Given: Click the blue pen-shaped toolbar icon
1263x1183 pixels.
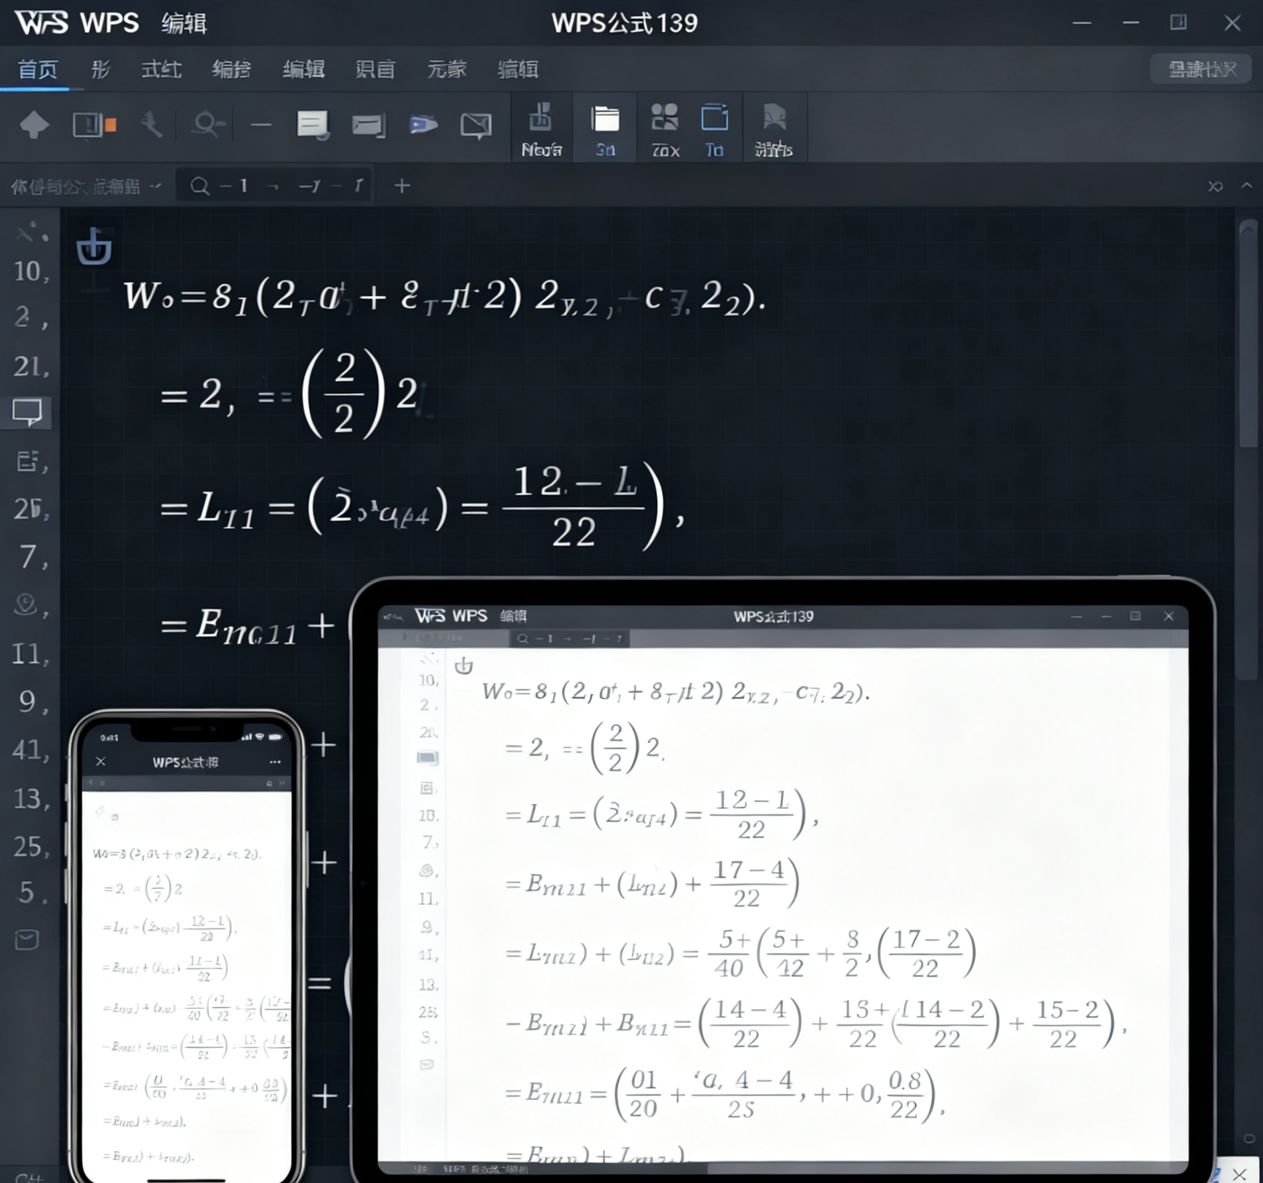Looking at the screenshot, I should tap(423, 125).
